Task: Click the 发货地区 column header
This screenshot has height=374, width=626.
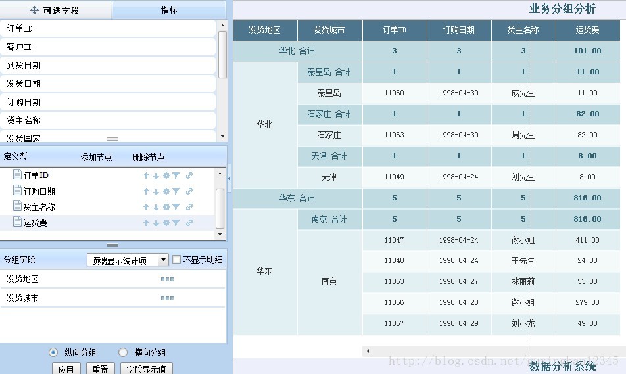Action: 265,30
